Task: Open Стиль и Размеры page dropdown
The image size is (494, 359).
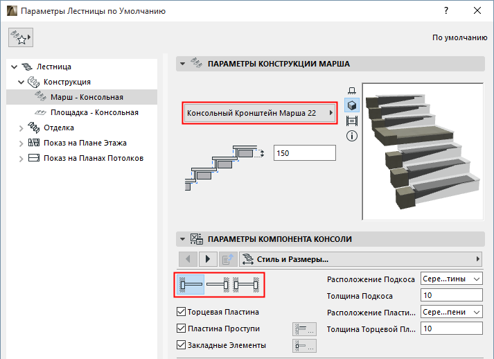Action: (360, 259)
